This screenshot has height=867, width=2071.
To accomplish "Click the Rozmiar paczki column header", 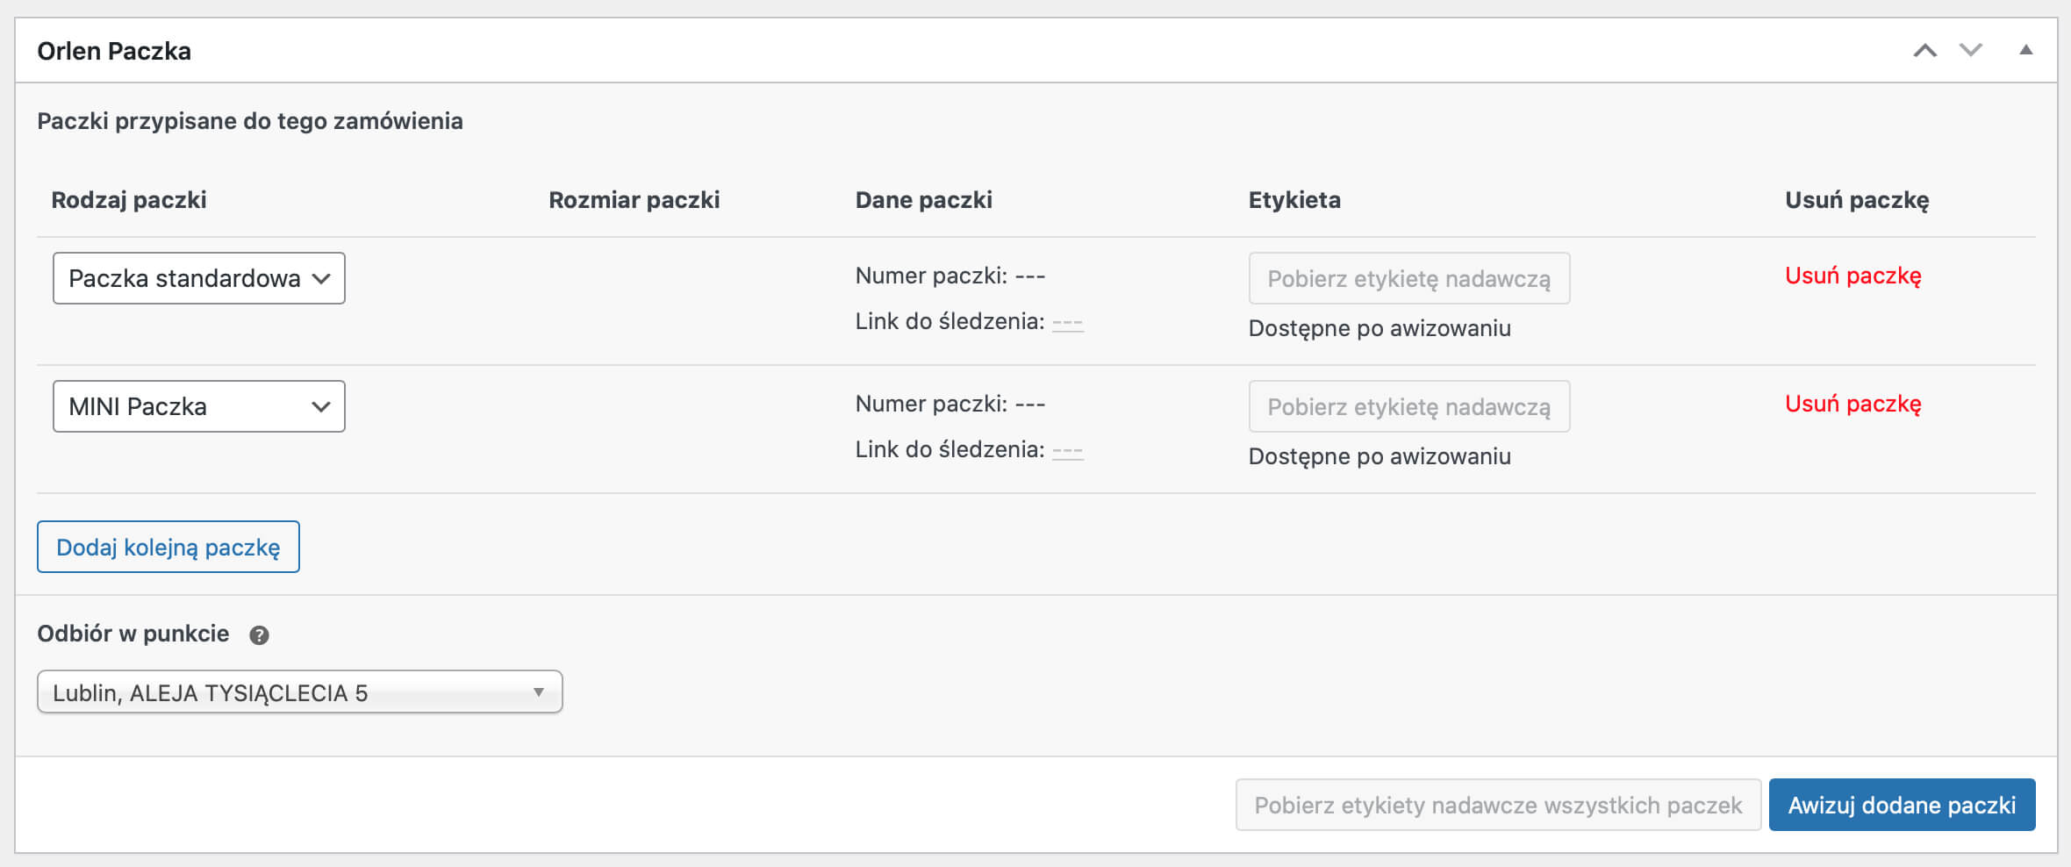I will click(634, 200).
